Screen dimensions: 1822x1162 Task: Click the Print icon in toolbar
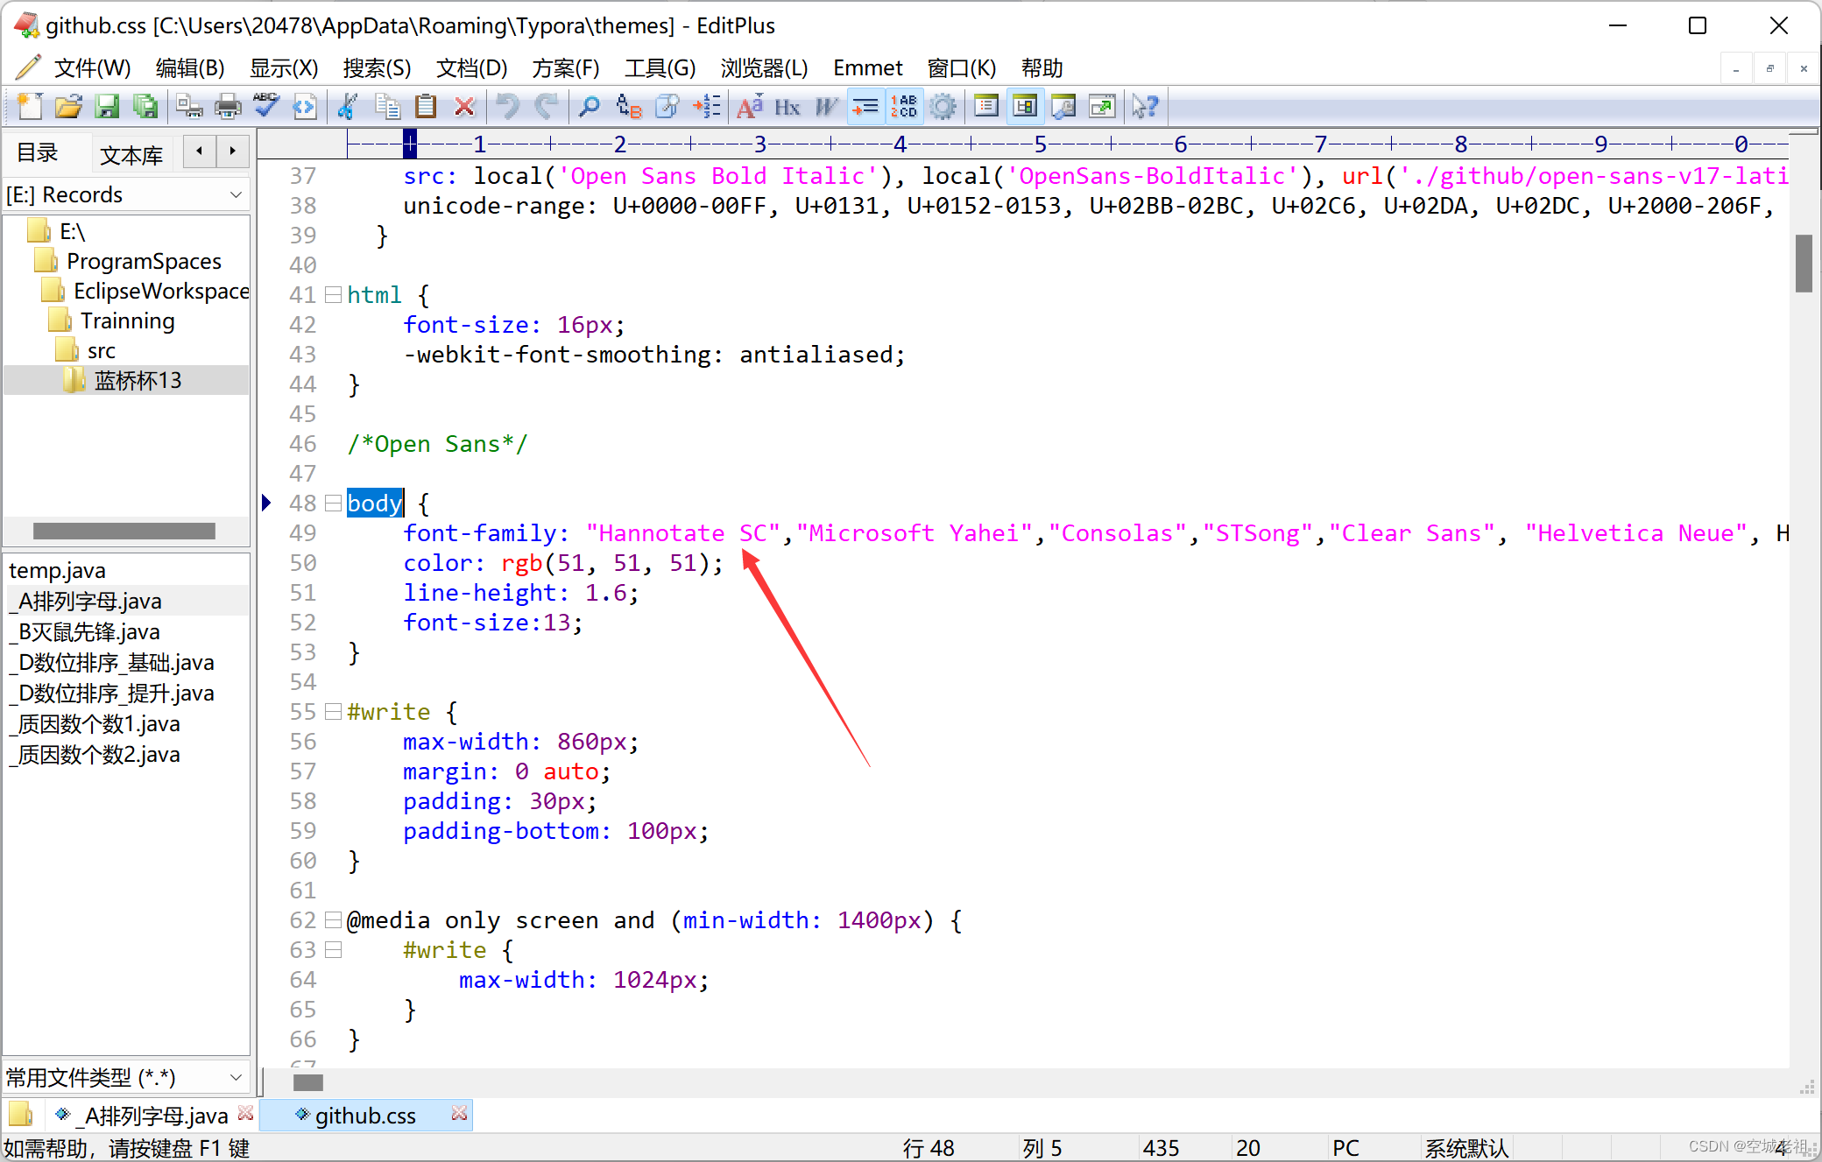click(228, 107)
